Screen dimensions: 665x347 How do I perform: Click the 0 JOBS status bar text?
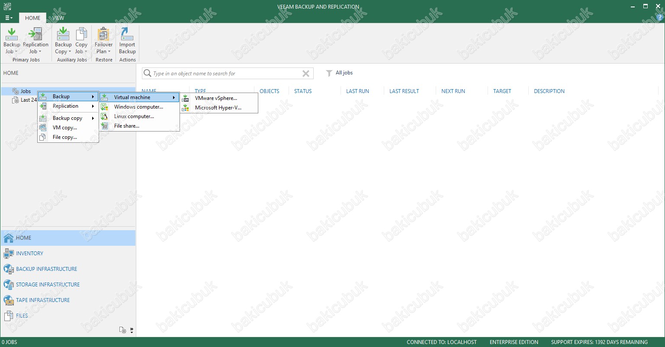(10, 342)
